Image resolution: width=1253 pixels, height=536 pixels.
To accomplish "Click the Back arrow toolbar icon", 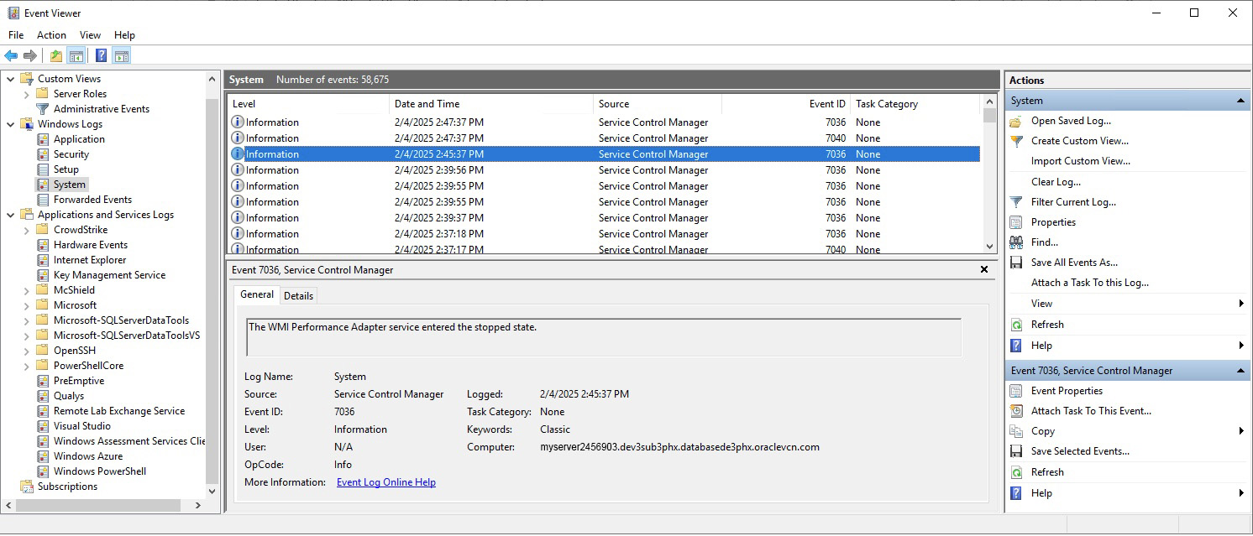I will [11, 56].
